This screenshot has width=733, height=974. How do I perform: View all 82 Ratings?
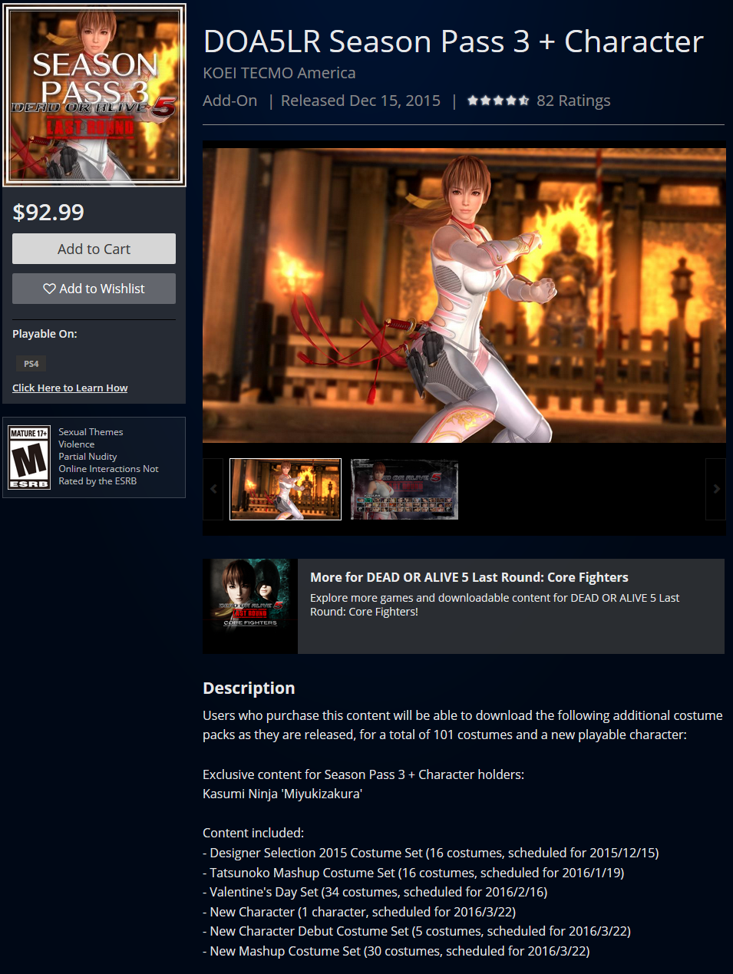(573, 101)
